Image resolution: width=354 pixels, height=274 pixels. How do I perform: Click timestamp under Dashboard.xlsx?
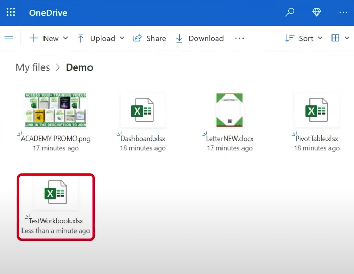coord(143,148)
